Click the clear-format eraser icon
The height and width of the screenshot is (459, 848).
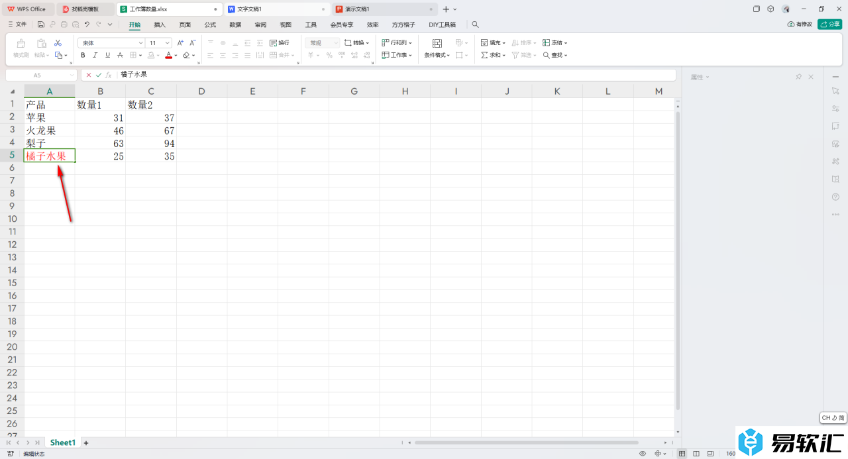[x=187, y=55]
